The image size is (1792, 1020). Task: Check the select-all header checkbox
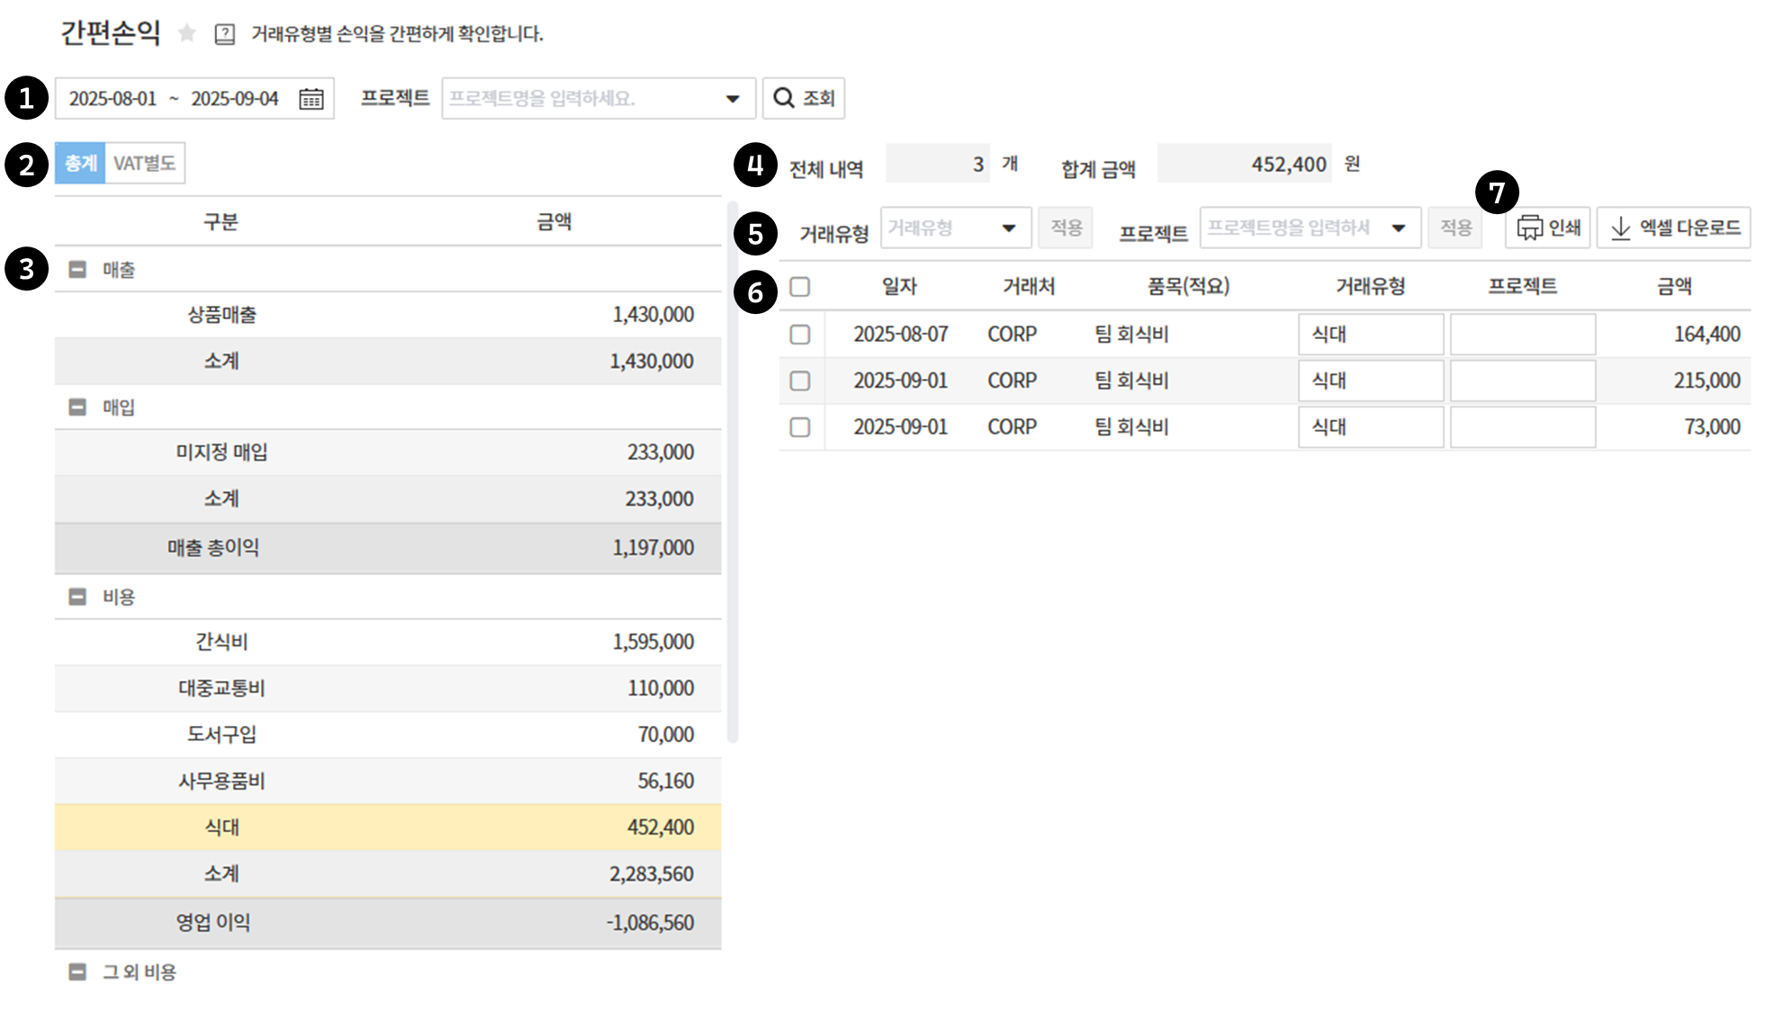(799, 286)
